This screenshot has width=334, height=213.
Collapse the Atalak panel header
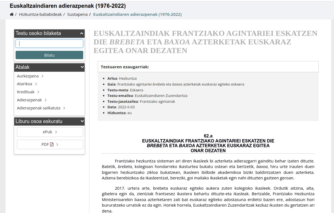[x=49, y=67]
